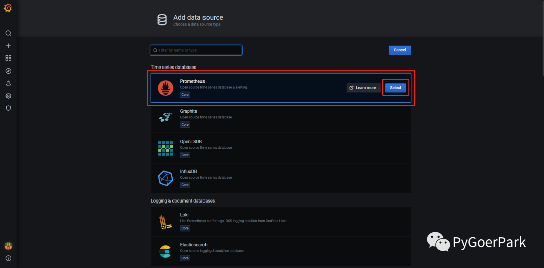Open the Alerting bell icon in sidebar
The width and height of the screenshot is (544, 268).
(9, 83)
